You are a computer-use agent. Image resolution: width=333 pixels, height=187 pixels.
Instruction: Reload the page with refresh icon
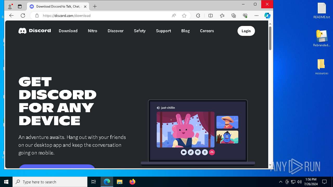tap(23, 16)
